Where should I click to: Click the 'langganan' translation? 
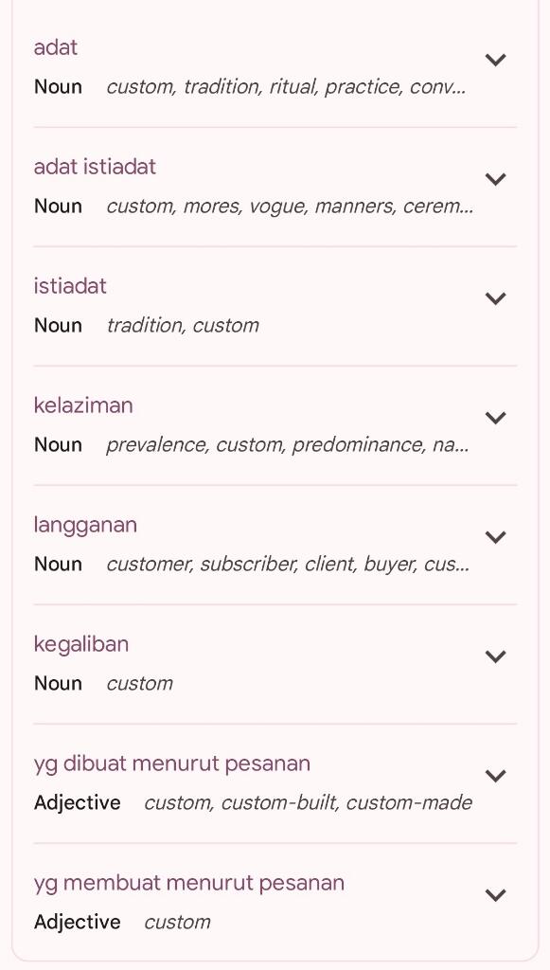click(x=85, y=524)
